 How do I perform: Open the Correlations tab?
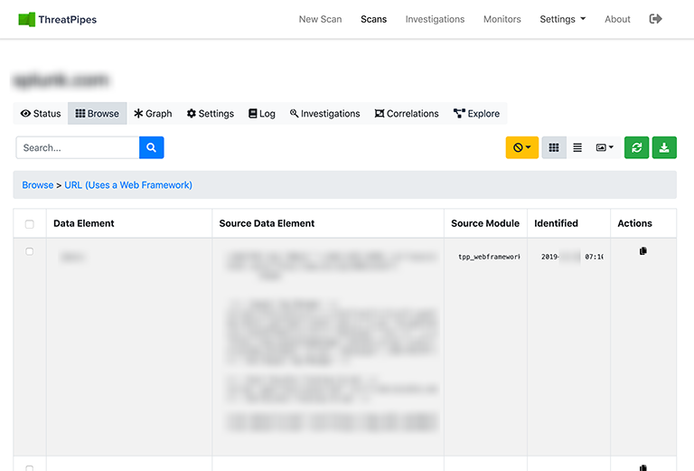407,114
